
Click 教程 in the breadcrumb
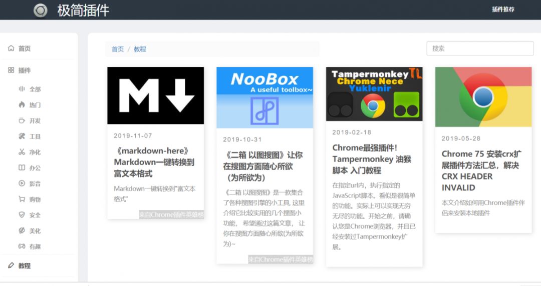coord(140,49)
